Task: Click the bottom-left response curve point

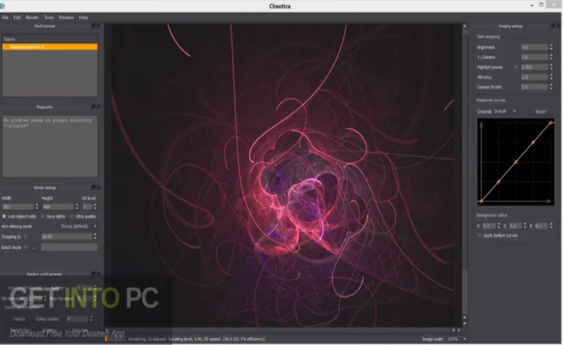Action: (481, 201)
